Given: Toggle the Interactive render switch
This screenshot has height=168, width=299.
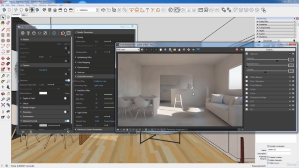Looking at the screenshot, I should click(66, 49).
